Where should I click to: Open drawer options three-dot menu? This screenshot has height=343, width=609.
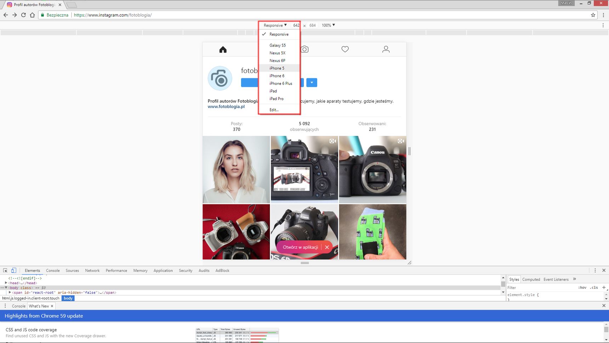(x=5, y=306)
